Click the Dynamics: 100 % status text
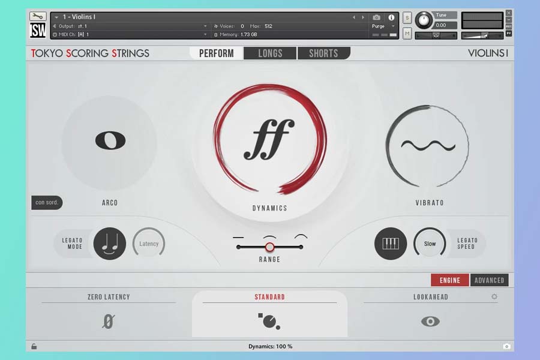Screen dimensions: 540x360 [271, 347]
